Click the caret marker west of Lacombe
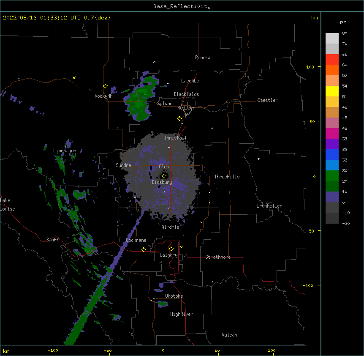The height and width of the screenshot is (356, 364). point(168,84)
